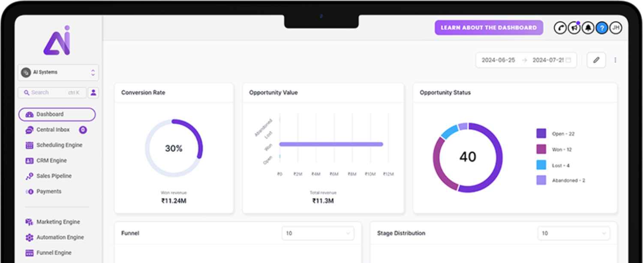The height and width of the screenshot is (263, 643).
Task: Click the phone call icon in header
Action: pos(560,28)
